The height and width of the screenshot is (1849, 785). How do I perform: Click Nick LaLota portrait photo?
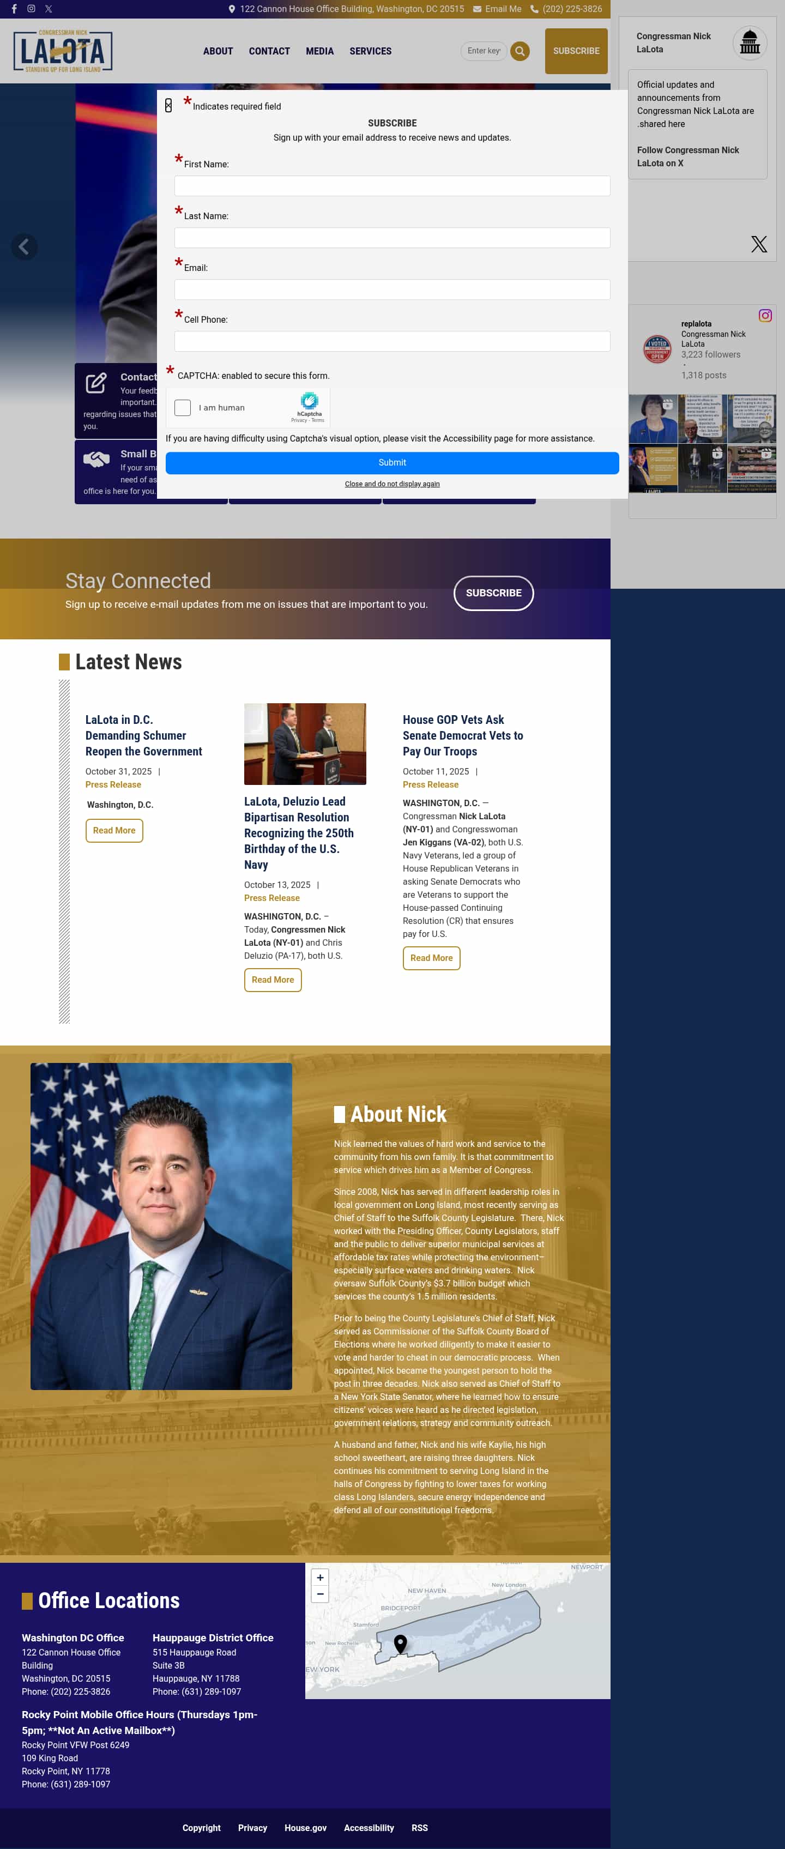(x=161, y=1226)
